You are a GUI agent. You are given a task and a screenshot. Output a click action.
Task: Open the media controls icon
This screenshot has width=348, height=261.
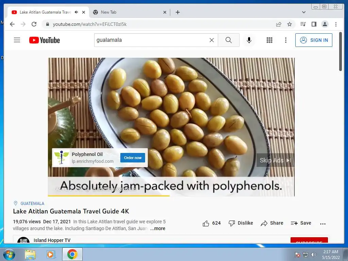point(303,24)
